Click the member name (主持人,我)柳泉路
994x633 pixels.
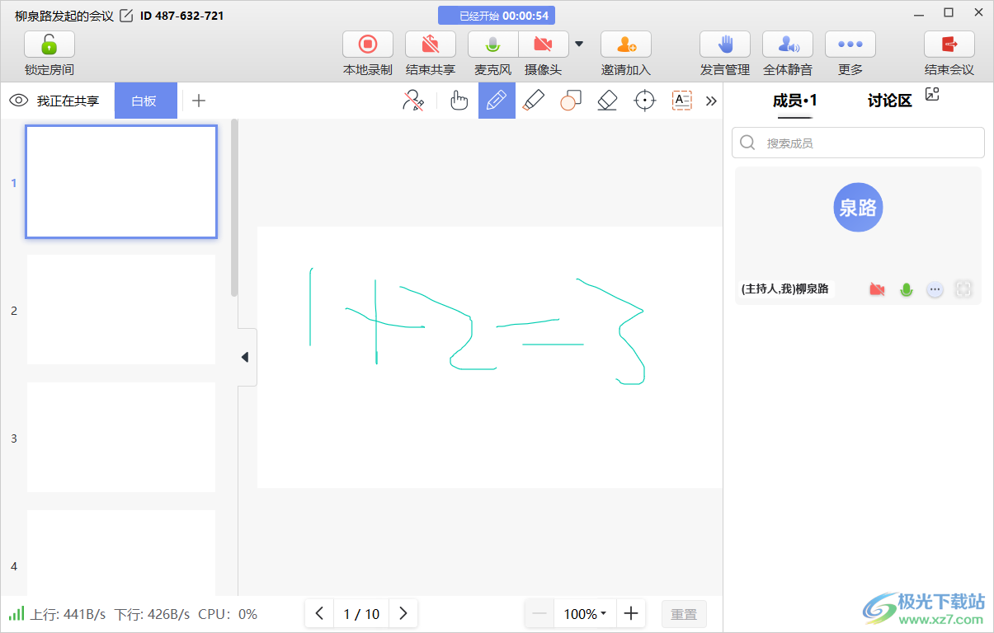coord(785,289)
